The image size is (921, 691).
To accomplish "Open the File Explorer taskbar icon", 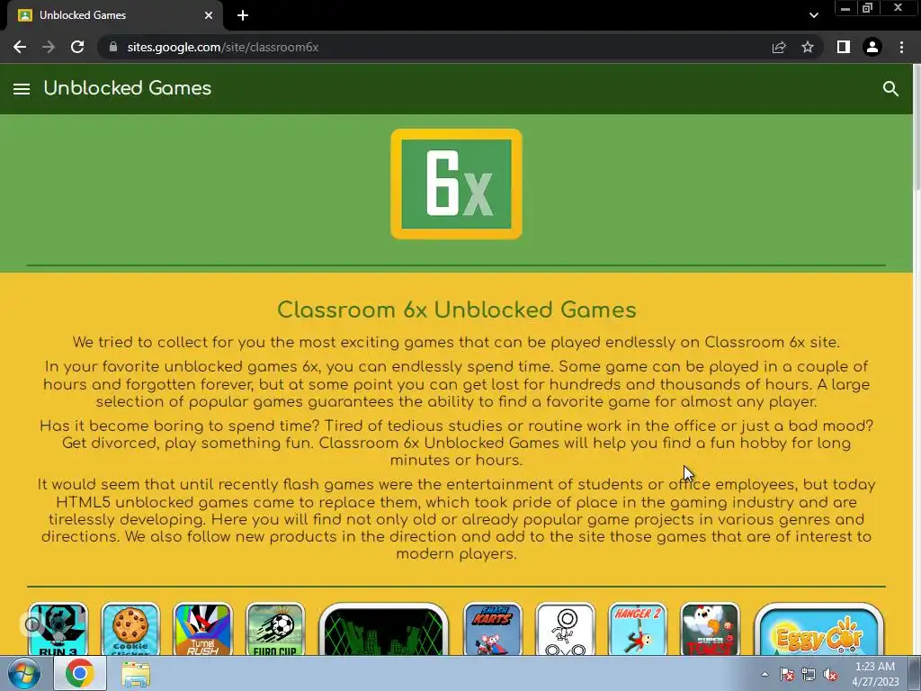I will point(136,674).
